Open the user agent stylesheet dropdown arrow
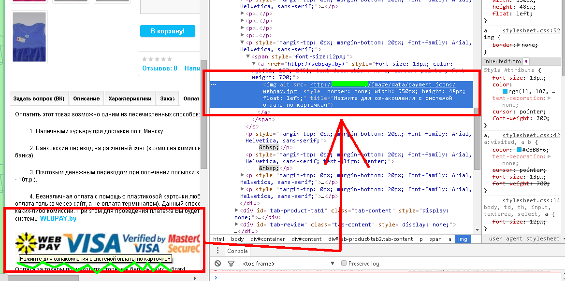 pyautogui.click(x=563, y=239)
